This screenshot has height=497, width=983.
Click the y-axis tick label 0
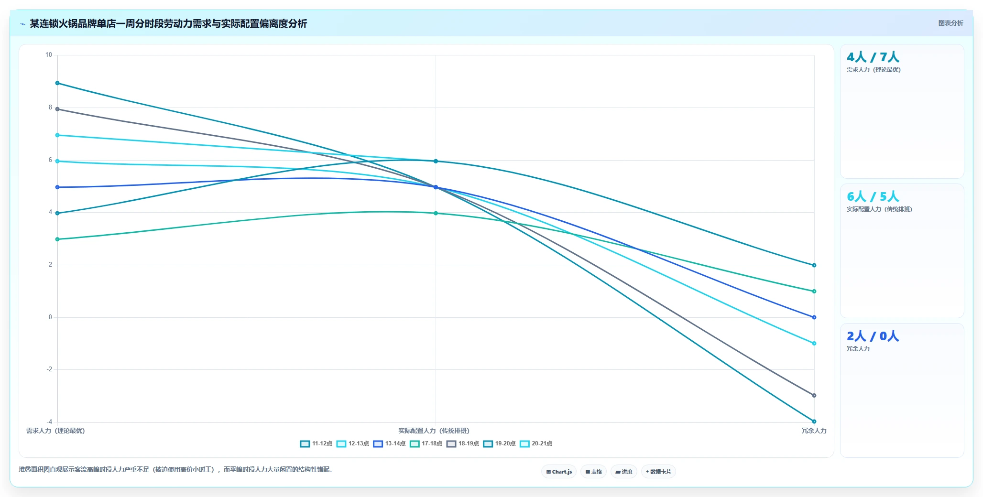50,317
